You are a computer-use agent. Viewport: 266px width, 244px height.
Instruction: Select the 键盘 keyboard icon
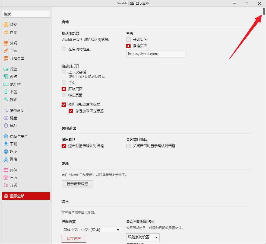(6, 118)
